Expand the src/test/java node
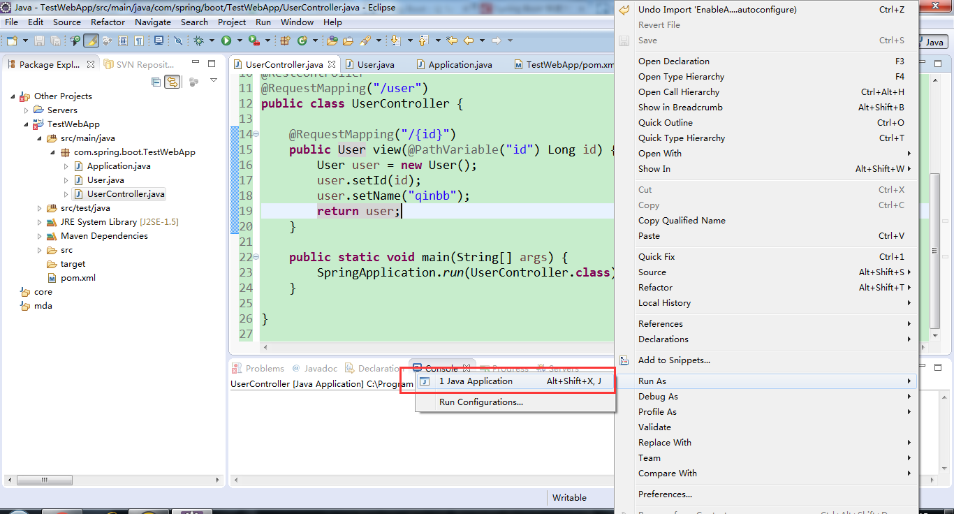The height and width of the screenshot is (514, 954). pyautogui.click(x=40, y=208)
